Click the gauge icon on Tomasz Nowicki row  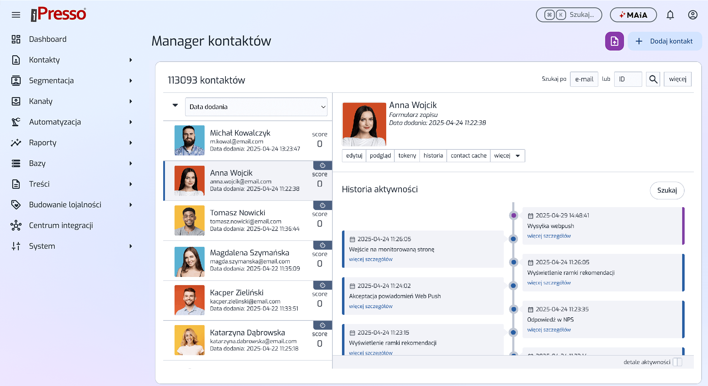tap(322, 205)
